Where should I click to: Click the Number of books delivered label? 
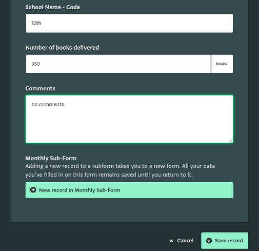62,48
